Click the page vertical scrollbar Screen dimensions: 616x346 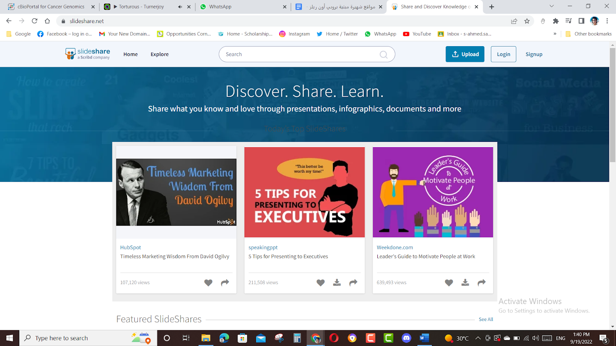coord(613,105)
